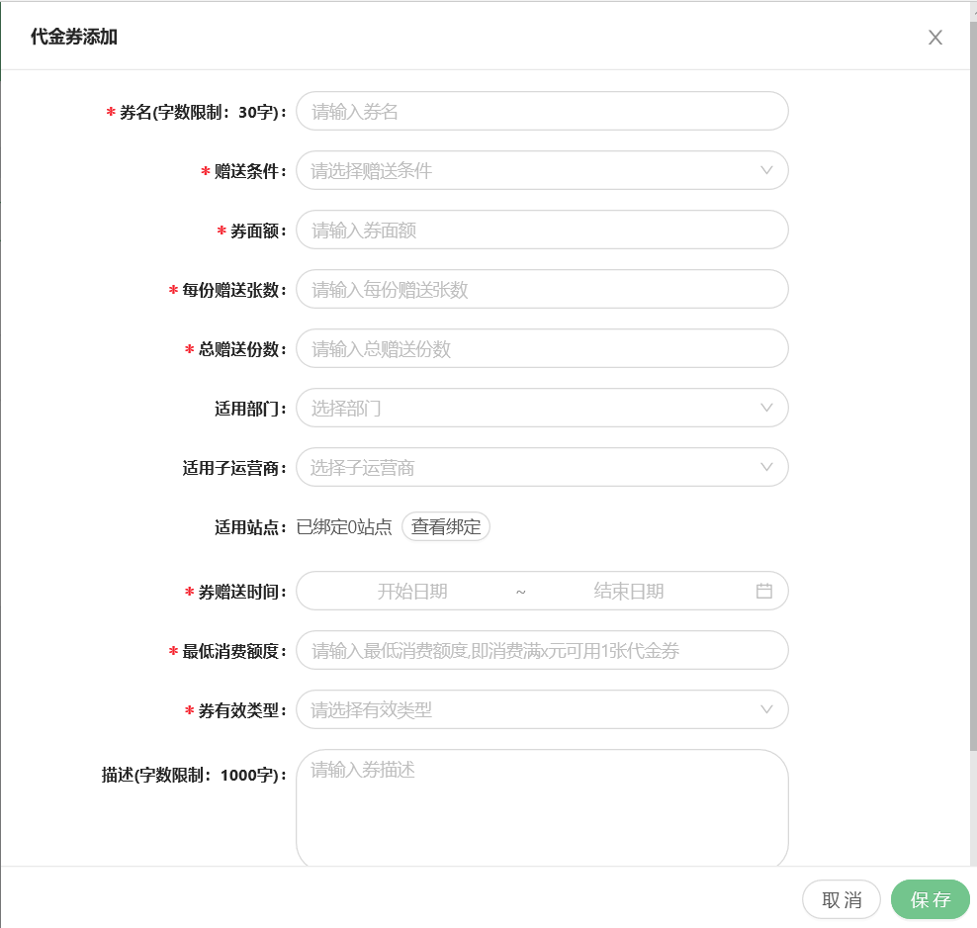Click the 结束日期 field
The width and height of the screenshot is (977, 928).
pyautogui.click(x=629, y=591)
